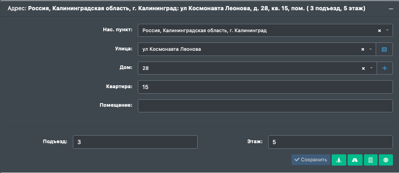The image size is (399, 173).
Task: Open the Улица combo box showing Космонавта Леонова
Action: click(257, 49)
